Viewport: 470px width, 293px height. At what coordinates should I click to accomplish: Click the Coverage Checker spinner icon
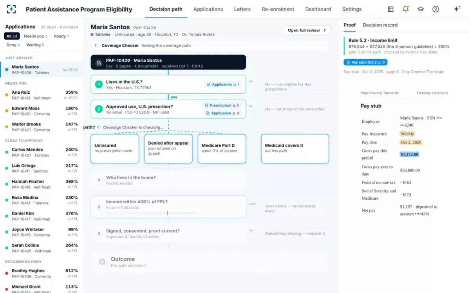(96, 46)
